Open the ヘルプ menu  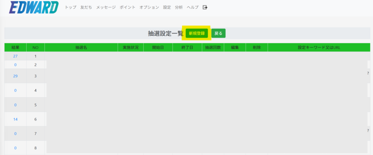(x=193, y=7)
